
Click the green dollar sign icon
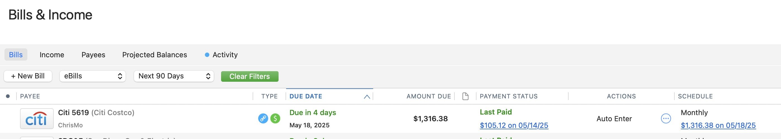point(275,118)
